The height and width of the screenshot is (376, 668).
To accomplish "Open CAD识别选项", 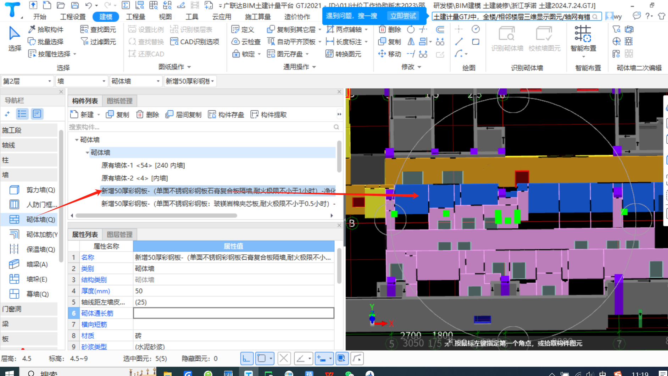I will click(x=195, y=42).
